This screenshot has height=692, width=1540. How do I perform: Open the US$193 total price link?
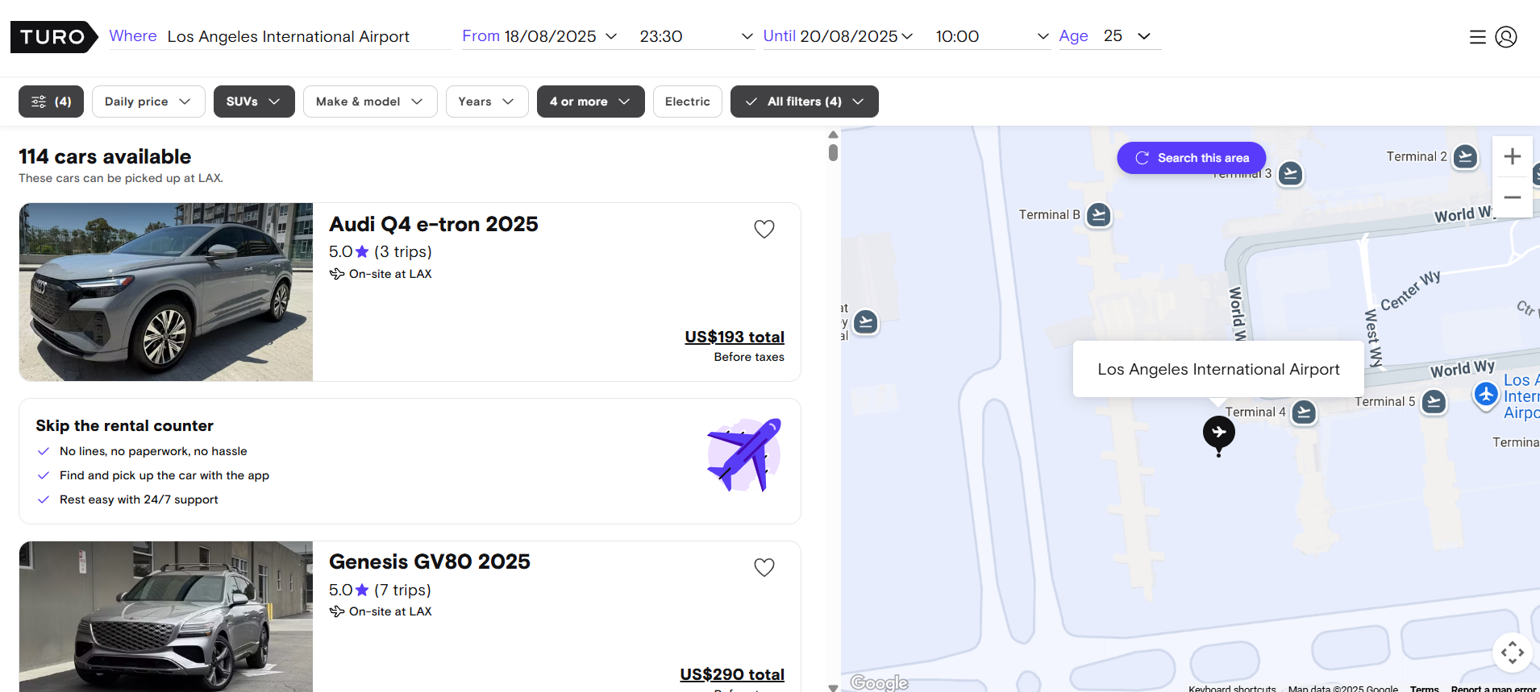coord(734,337)
